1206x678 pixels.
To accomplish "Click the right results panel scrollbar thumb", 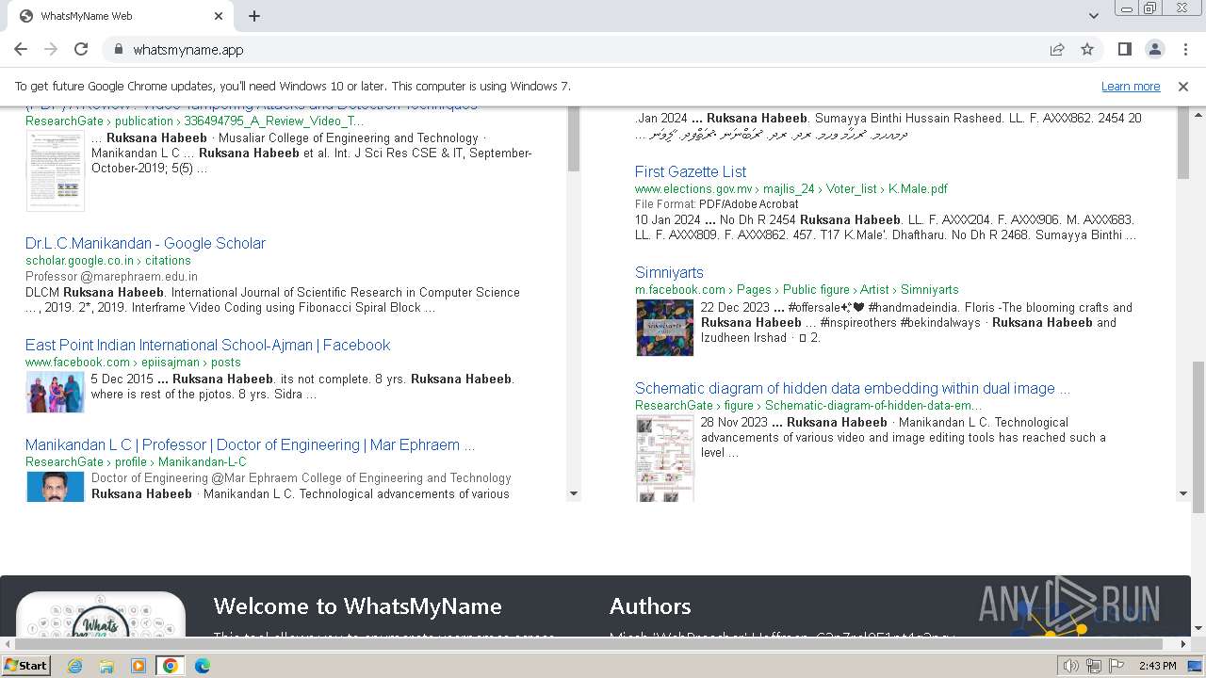I will 1183,143.
